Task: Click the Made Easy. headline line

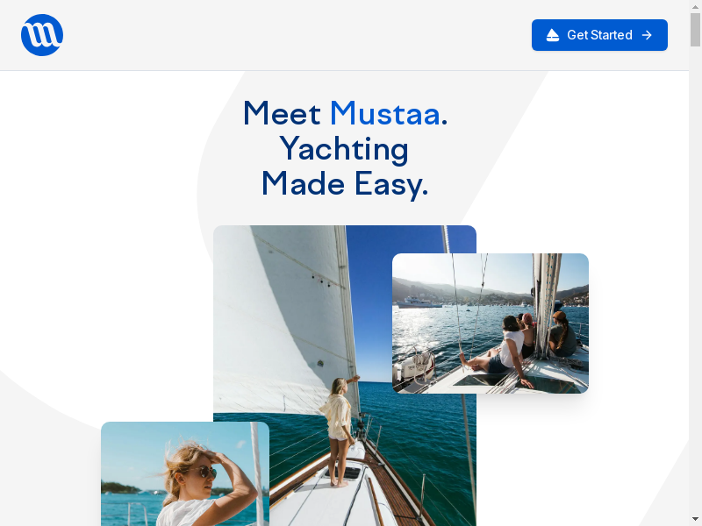Action: point(345,184)
